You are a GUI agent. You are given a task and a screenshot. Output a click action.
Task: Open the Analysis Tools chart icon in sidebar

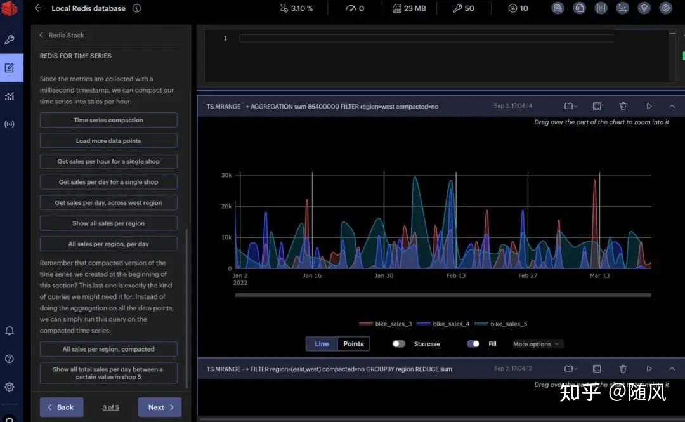tap(9, 96)
